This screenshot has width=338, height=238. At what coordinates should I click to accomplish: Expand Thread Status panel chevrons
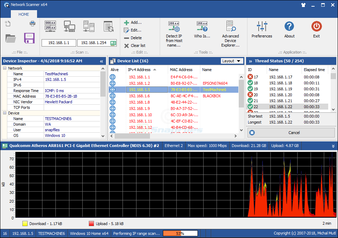(x=250, y=61)
